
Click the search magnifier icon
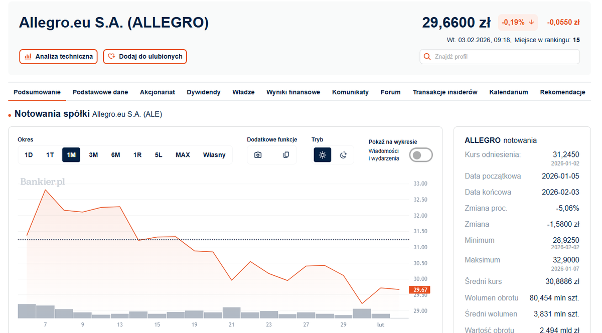[x=427, y=57]
